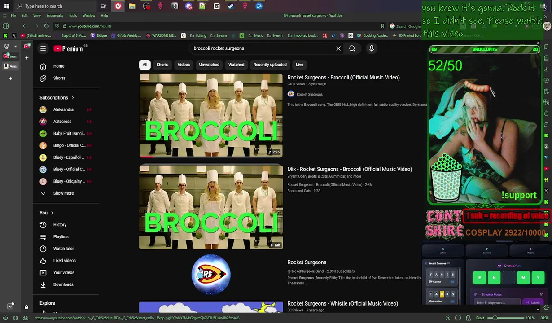The image size is (552, 323).
Task: Open the Tools menu
Action: tap(73, 16)
